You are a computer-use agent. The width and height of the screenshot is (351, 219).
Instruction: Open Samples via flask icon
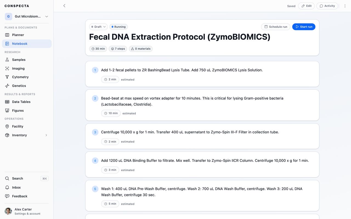(7, 60)
